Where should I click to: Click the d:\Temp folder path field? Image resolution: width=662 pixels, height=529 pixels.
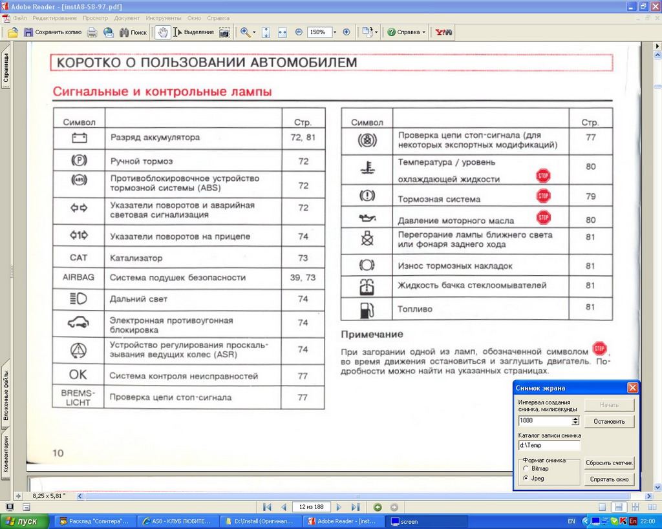(x=549, y=445)
